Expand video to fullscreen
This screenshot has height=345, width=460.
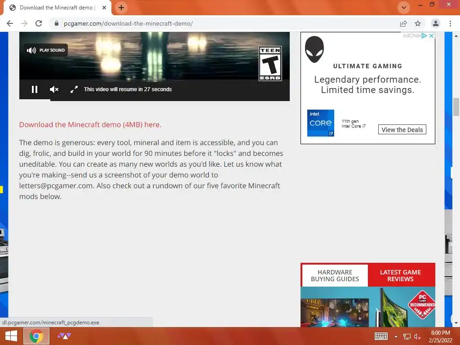74,89
